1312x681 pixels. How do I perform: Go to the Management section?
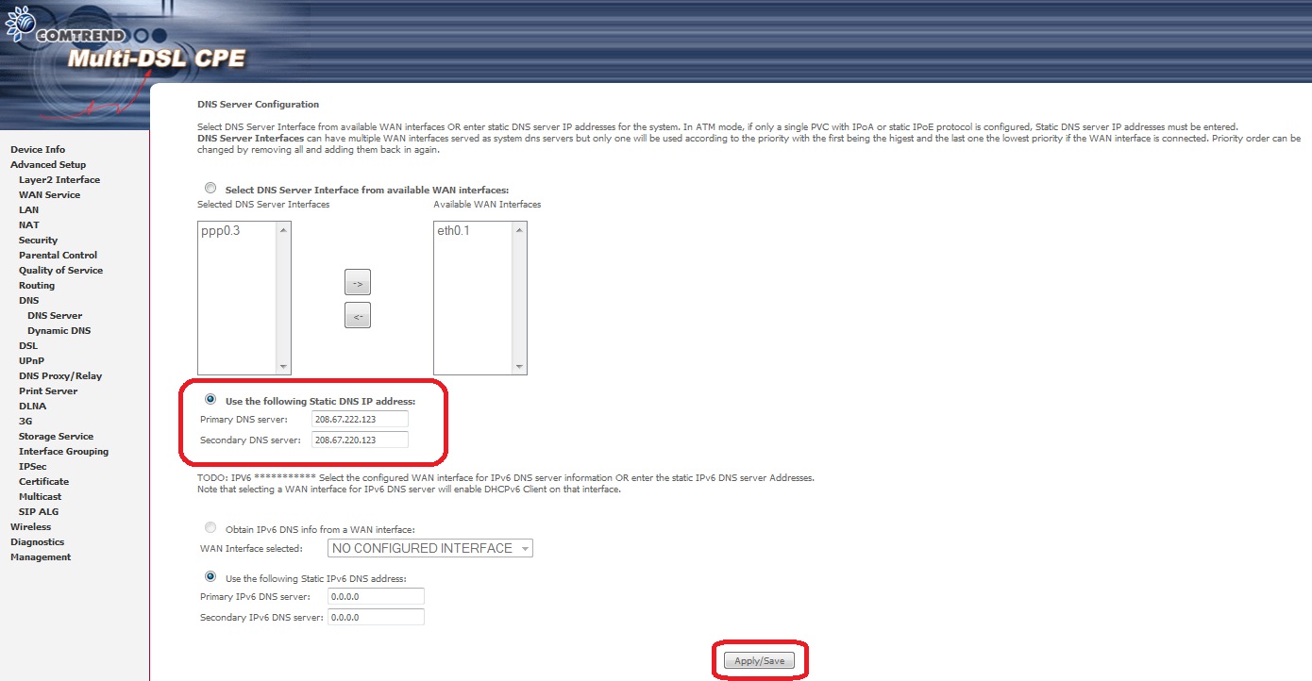(x=40, y=556)
